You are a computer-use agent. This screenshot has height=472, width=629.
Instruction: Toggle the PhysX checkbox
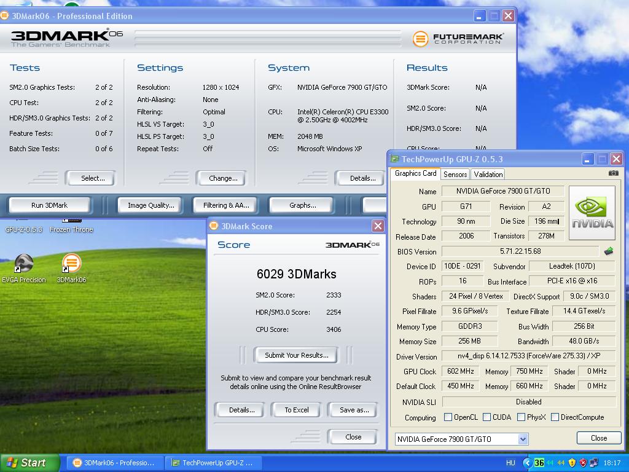coord(521,417)
